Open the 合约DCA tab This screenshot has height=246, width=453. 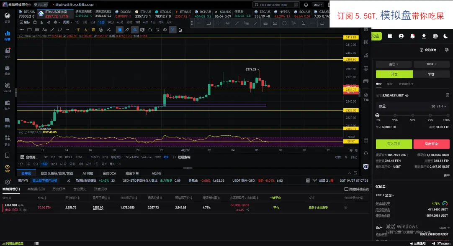(109, 173)
